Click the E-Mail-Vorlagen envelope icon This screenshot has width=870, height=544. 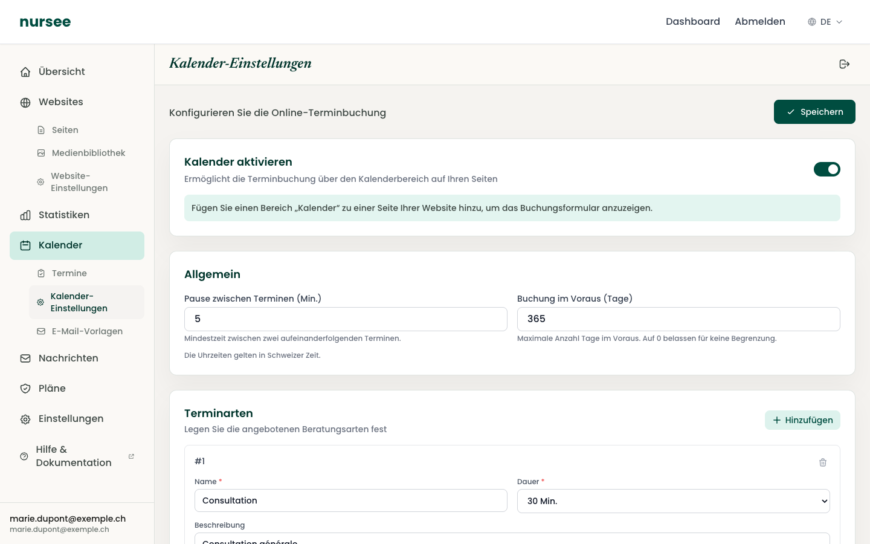click(41, 331)
